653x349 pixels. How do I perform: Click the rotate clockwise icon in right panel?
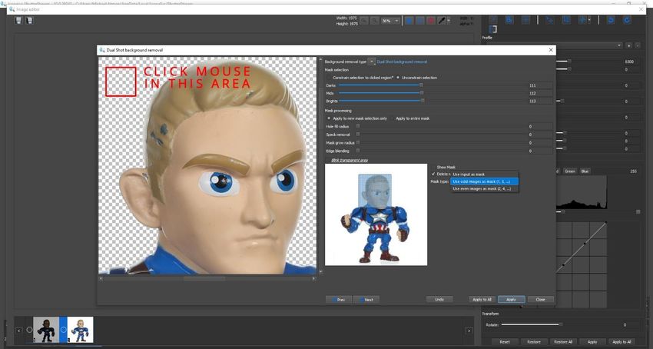pos(627,20)
